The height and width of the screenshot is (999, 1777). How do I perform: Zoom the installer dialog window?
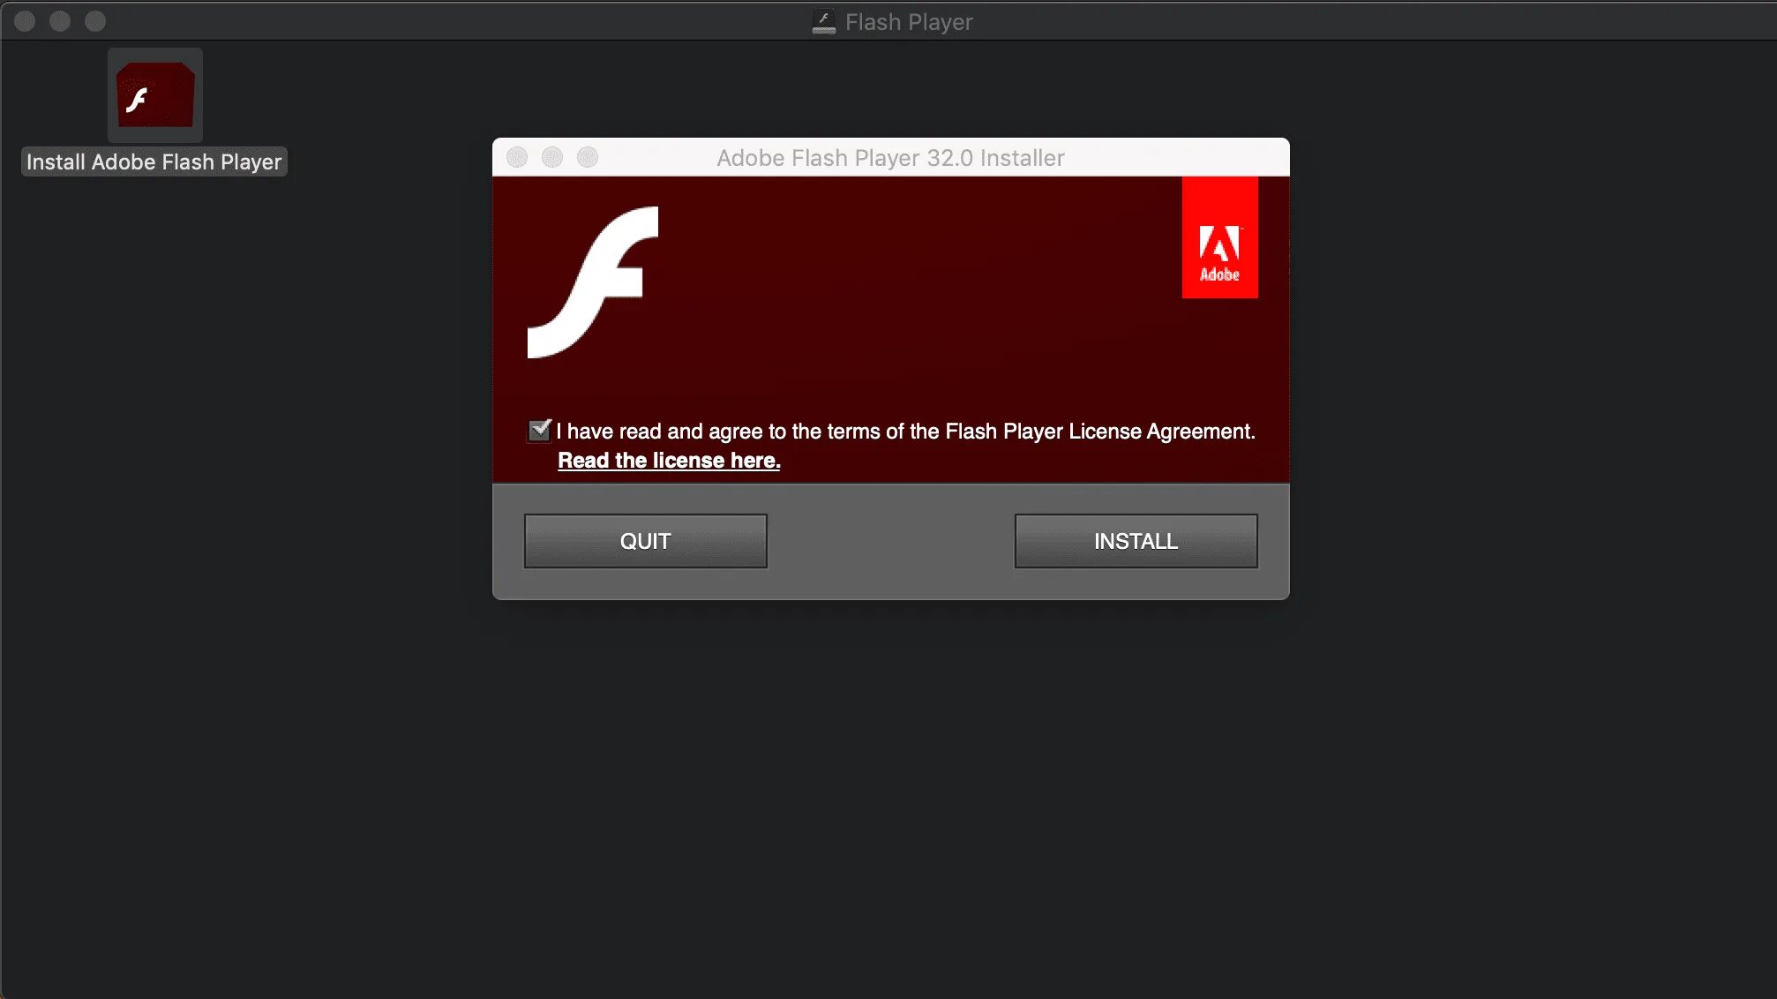point(588,157)
